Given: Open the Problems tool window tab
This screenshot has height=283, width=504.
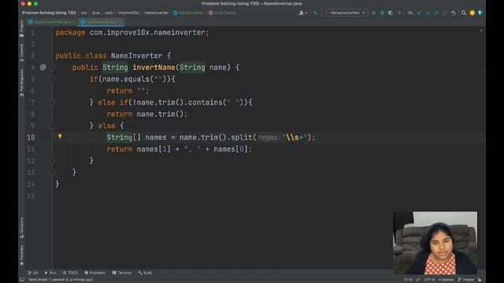Looking at the screenshot, I should (x=94, y=273).
